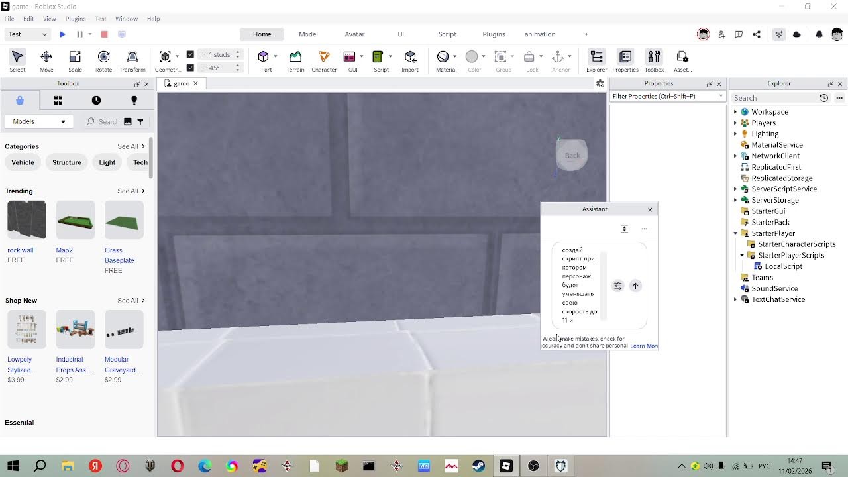Start playtest with Play button

click(x=62, y=34)
